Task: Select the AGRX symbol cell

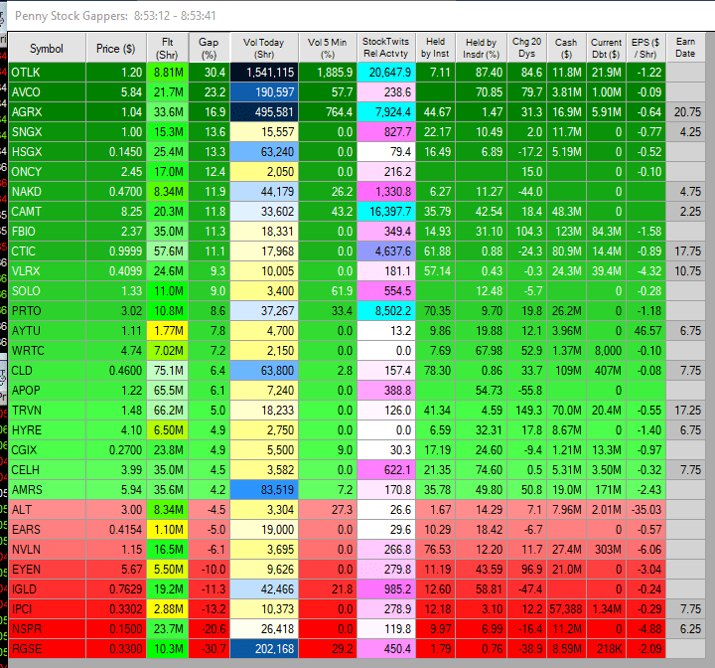Action: coord(47,112)
